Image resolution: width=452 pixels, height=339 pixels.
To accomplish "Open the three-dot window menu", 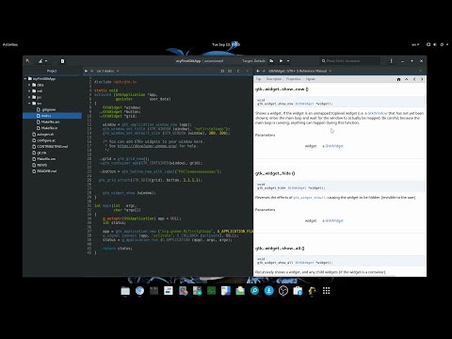I will pos(391,61).
